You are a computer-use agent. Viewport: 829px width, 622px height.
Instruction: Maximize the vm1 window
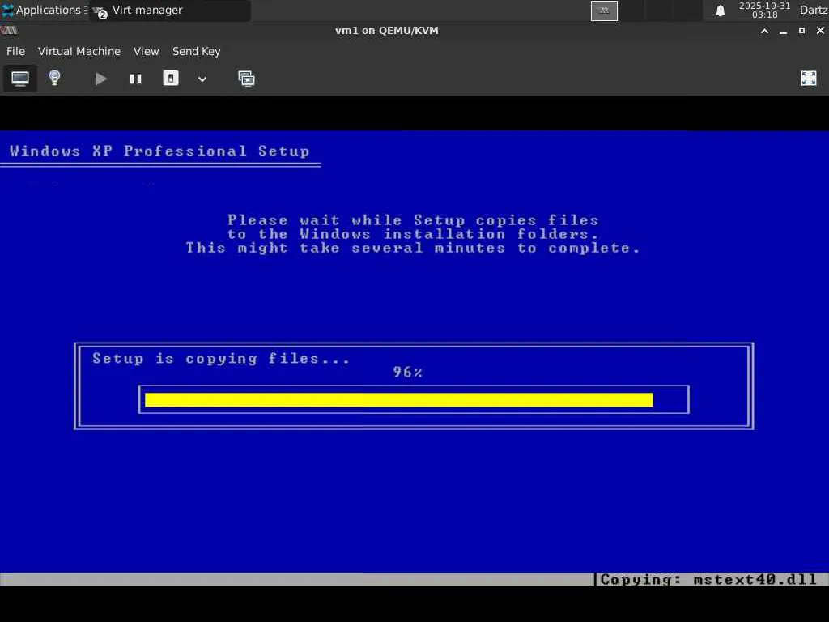pyautogui.click(x=801, y=31)
